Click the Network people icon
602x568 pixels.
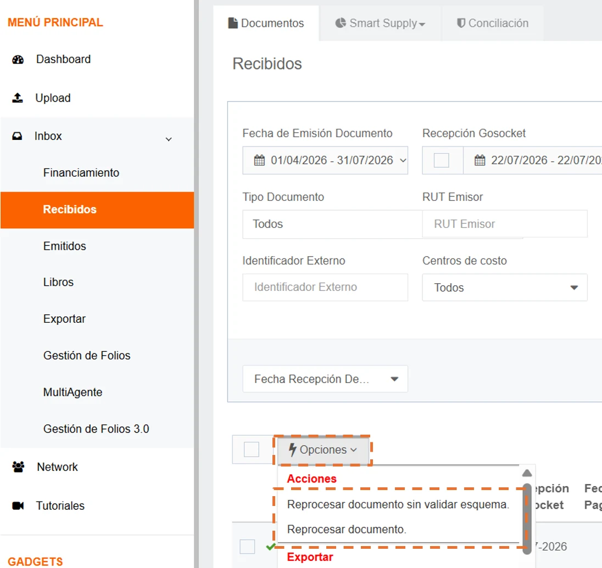point(18,467)
